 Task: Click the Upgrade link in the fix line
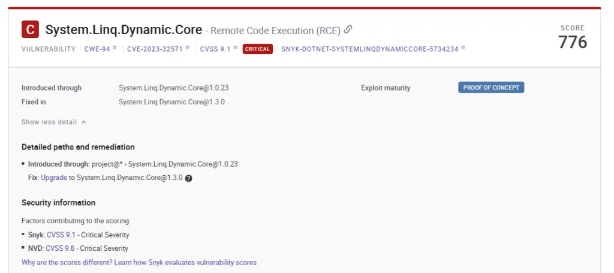pos(54,178)
